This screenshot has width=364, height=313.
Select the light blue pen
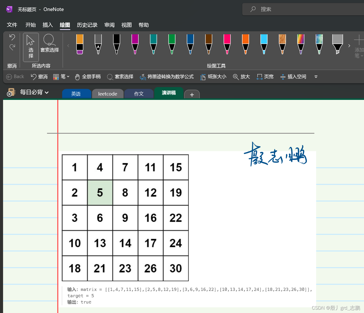click(264, 44)
